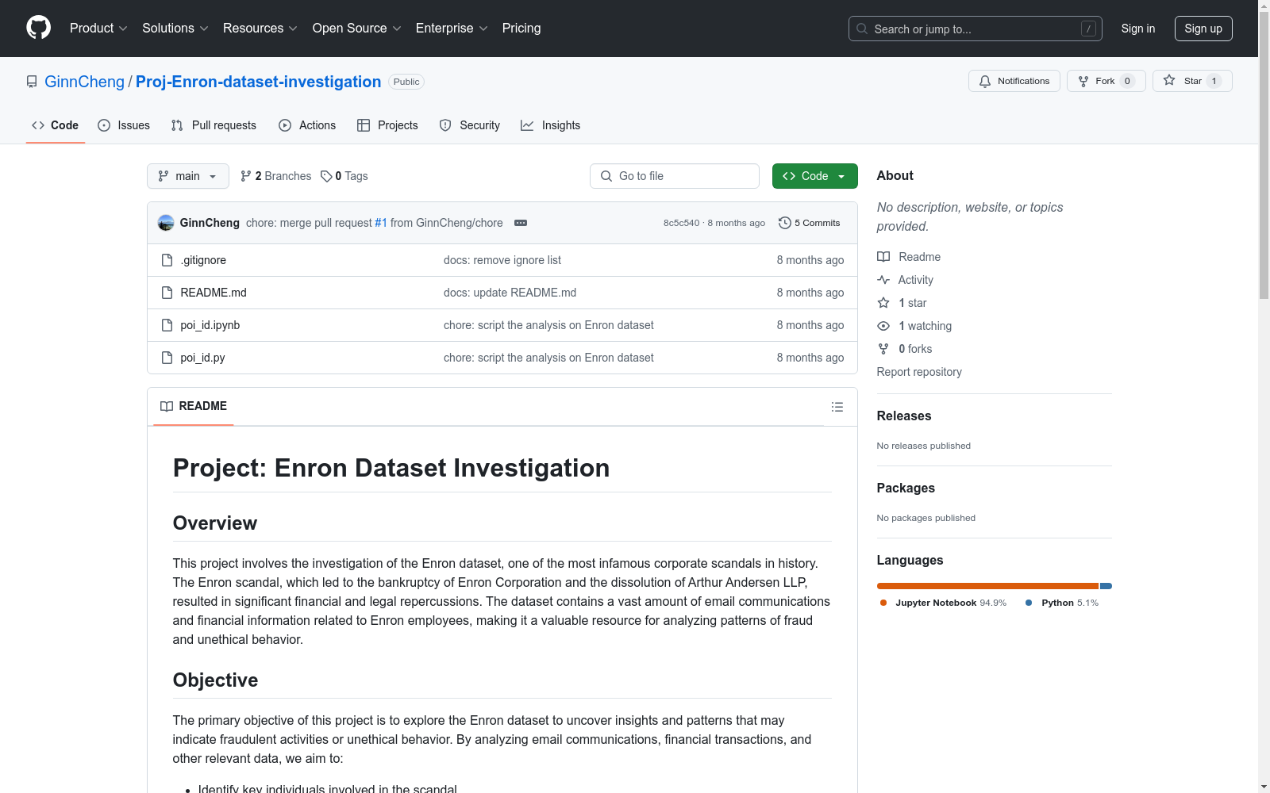Screen dimensions: 1270x793
Task: Click the poi_id.py file icon
Action: coord(167,358)
